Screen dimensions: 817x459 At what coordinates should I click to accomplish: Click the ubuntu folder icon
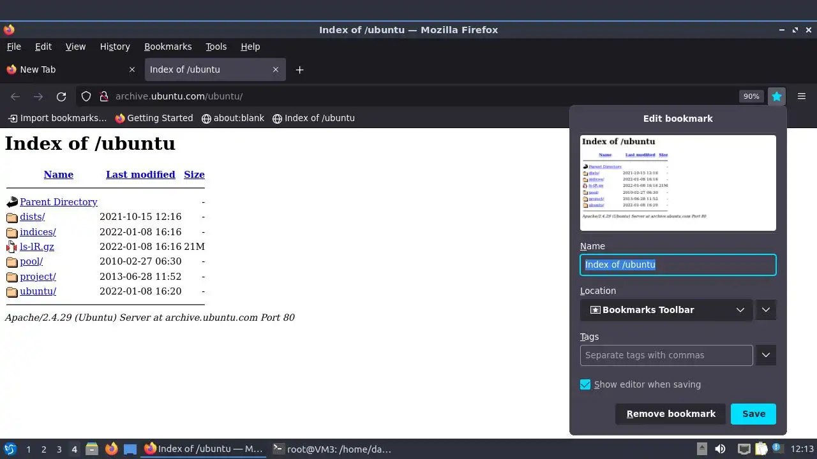[11, 292]
